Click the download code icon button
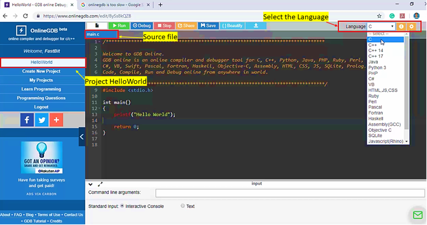427x225 pixels. (256, 26)
